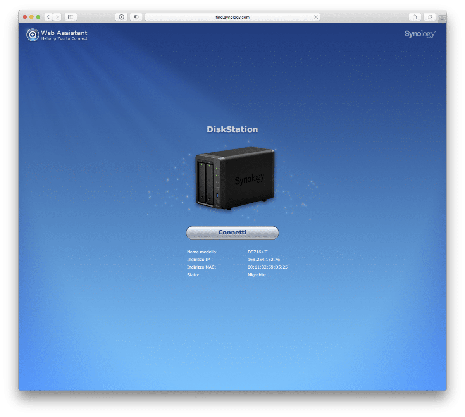Click the DiskStation title text
Image resolution: width=465 pixels, height=417 pixels.
[x=232, y=129]
